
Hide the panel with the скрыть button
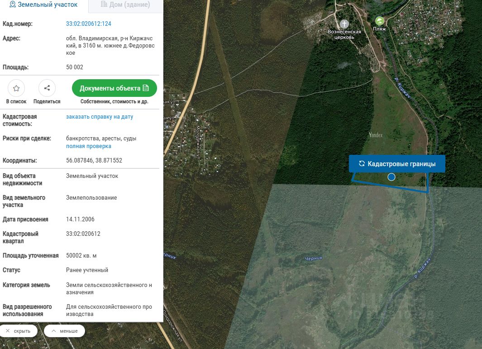click(19, 331)
